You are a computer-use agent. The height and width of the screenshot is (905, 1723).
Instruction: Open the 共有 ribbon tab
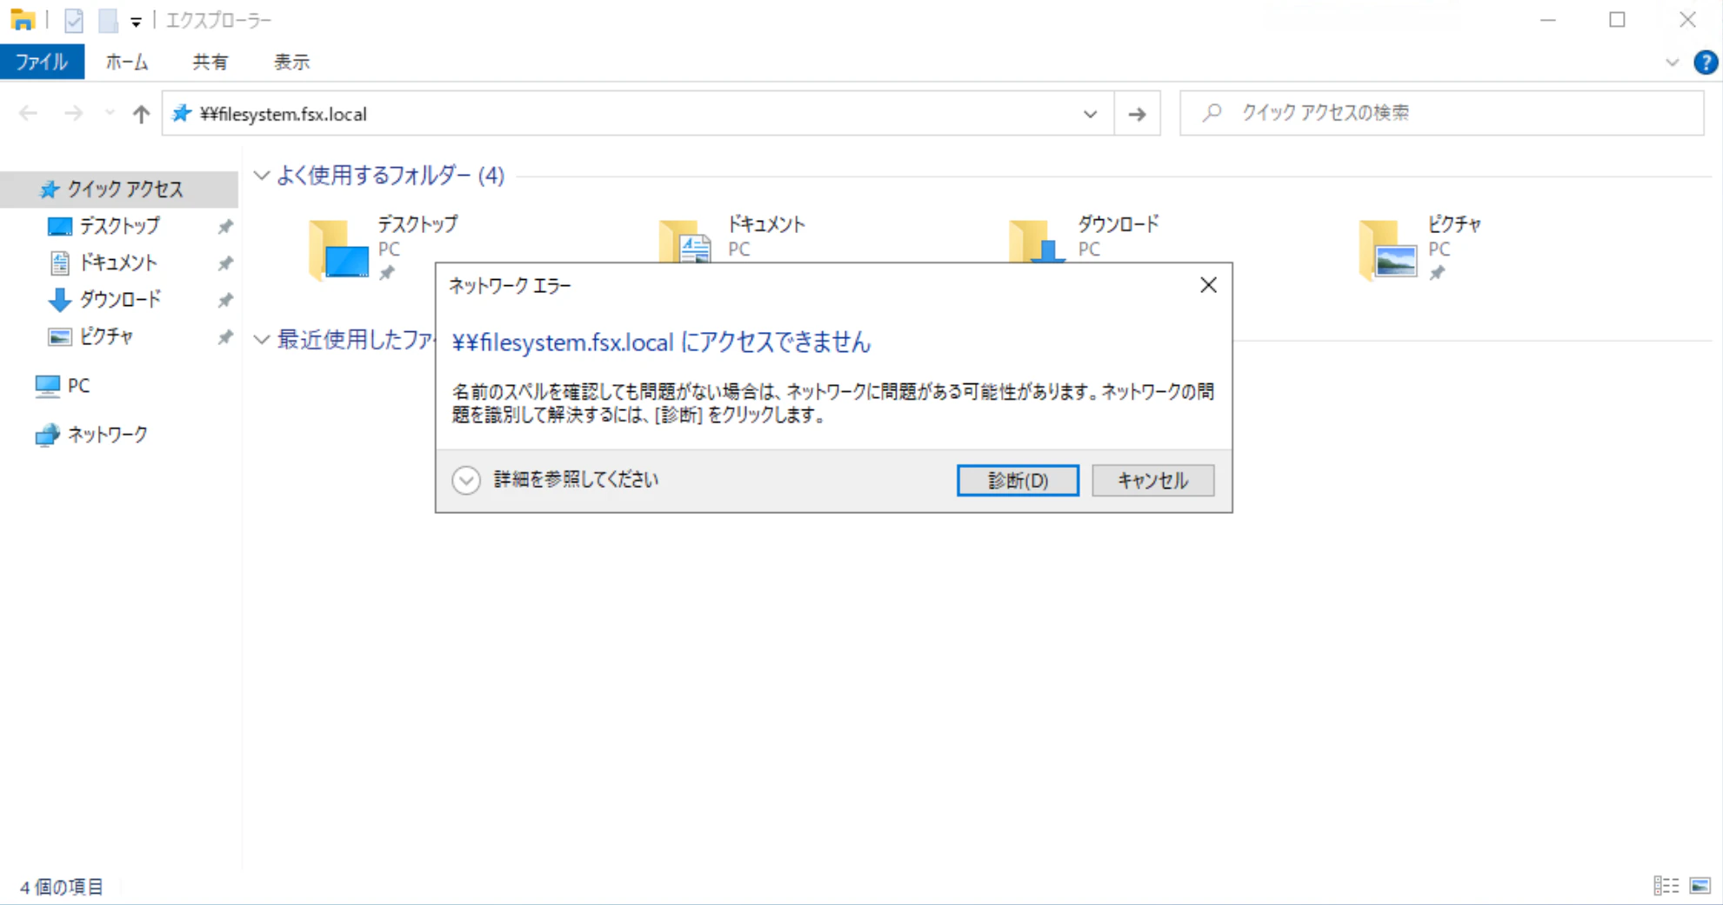point(210,63)
